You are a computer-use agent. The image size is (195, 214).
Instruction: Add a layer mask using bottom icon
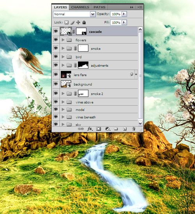(99, 129)
